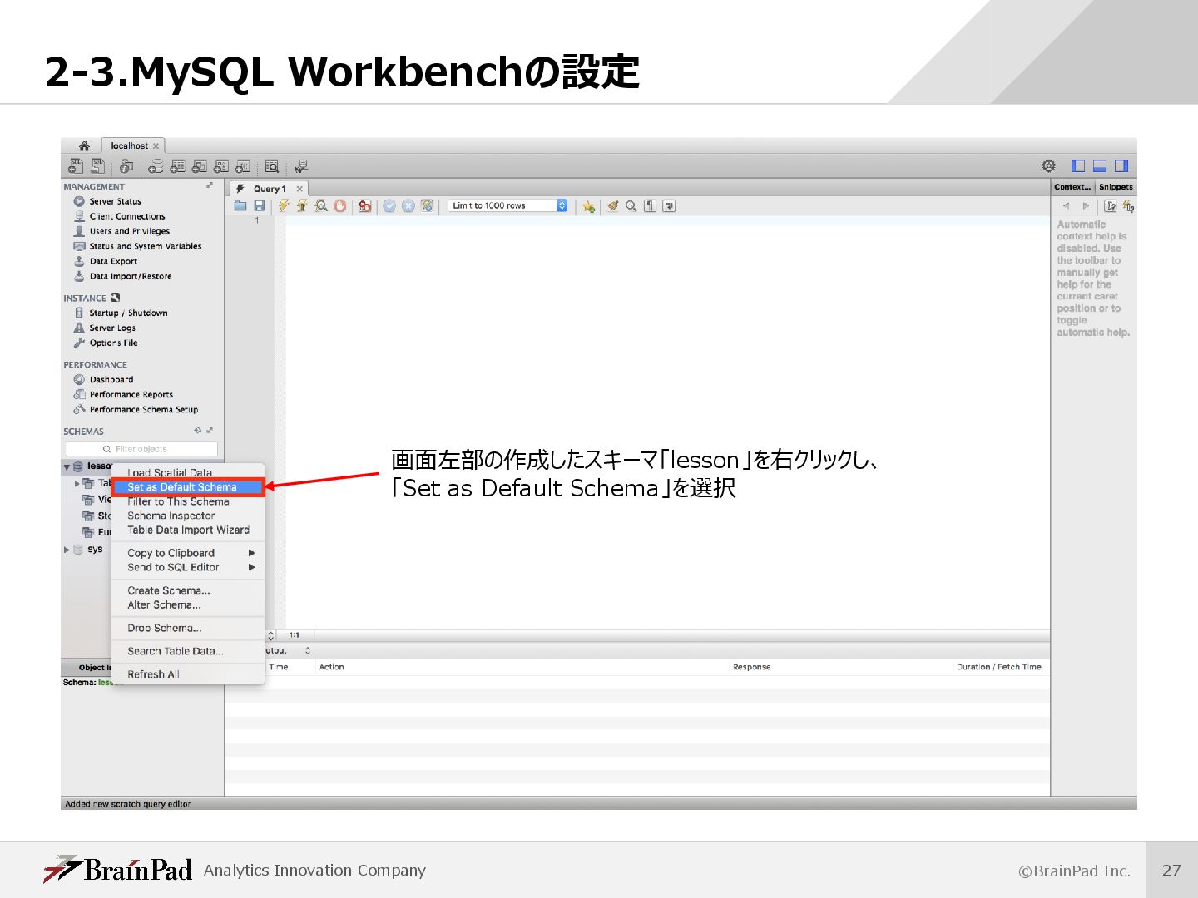This screenshot has width=1198, height=898.
Task: Toggle continue-on-error execution icon
Action: (364, 205)
